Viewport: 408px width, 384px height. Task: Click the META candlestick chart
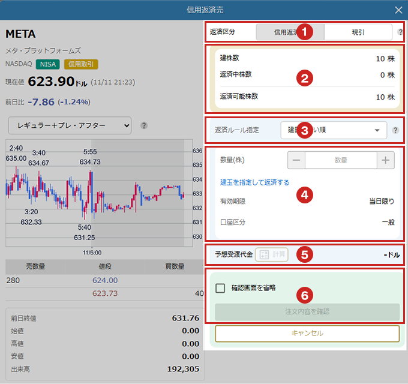tap(99, 193)
